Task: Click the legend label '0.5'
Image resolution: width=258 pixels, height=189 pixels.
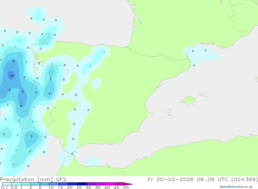Action: click(14, 187)
